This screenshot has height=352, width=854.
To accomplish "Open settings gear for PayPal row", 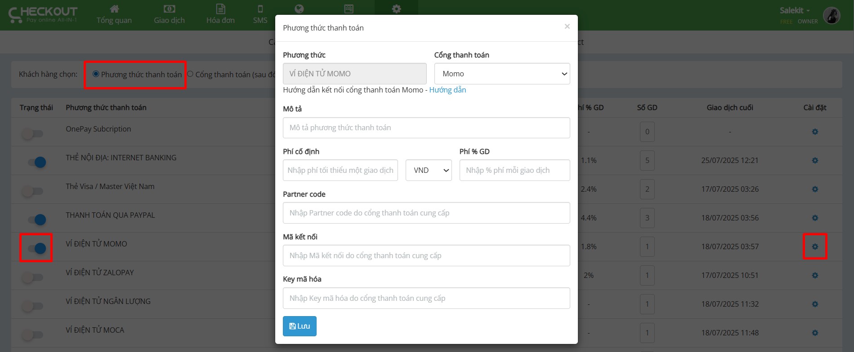I will pos(815,218).
